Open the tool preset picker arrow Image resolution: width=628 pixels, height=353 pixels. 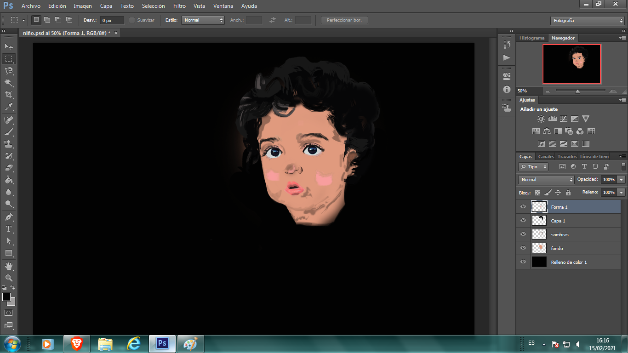[x=23, y=20]
